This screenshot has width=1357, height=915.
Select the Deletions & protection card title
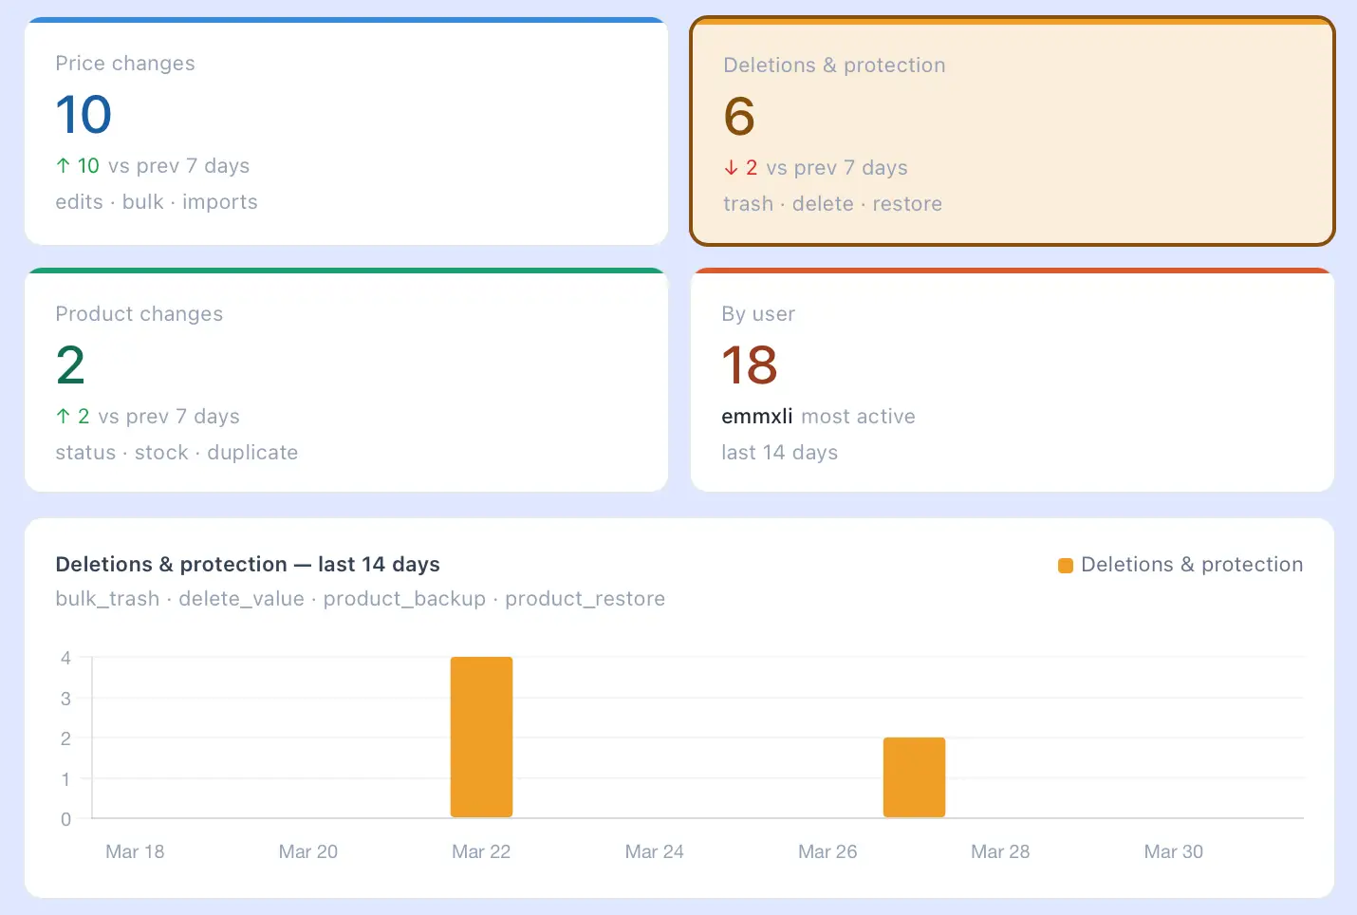pos(834,65)
